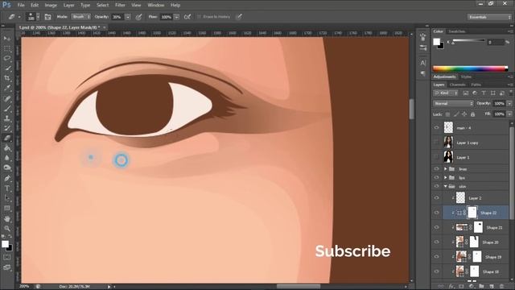Viewport: 515px width, 290px height.
Task: Switch to the Channels tab
Action: click(x=458, y=85)
